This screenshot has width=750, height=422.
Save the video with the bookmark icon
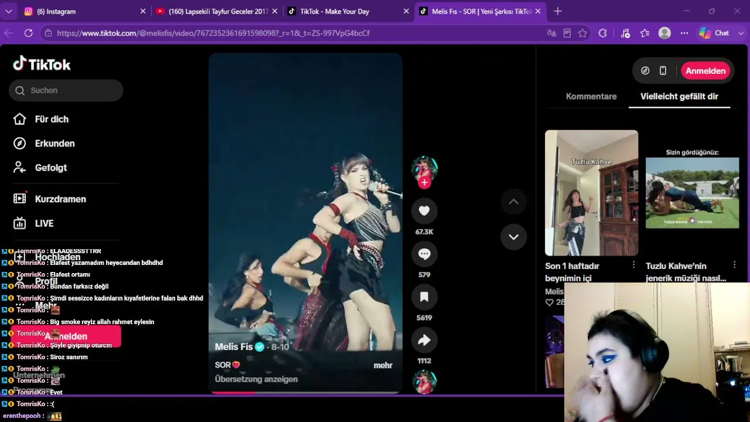click(424, 297)
